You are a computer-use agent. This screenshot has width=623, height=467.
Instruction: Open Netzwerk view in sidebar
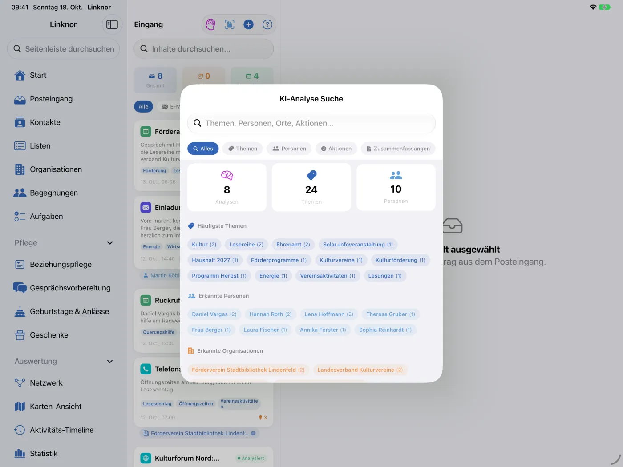[x=64, y=383]
